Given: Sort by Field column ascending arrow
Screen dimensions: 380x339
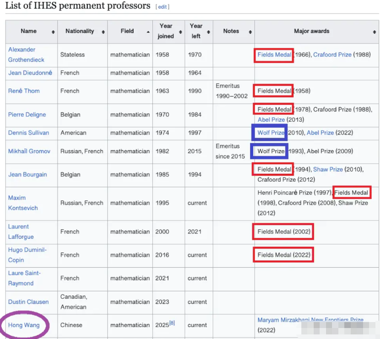Looking at the screenshot, I should pyautogui.click(x=148, y=32).
